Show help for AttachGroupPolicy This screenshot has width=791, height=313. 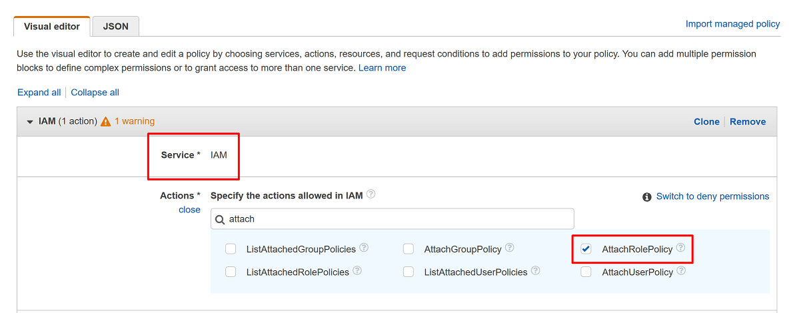[x=510, y=248]
